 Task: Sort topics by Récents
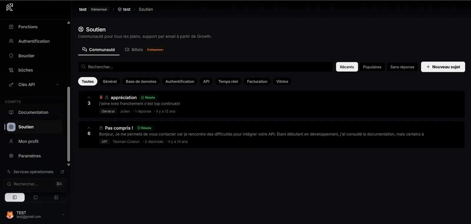pos(347,67)
